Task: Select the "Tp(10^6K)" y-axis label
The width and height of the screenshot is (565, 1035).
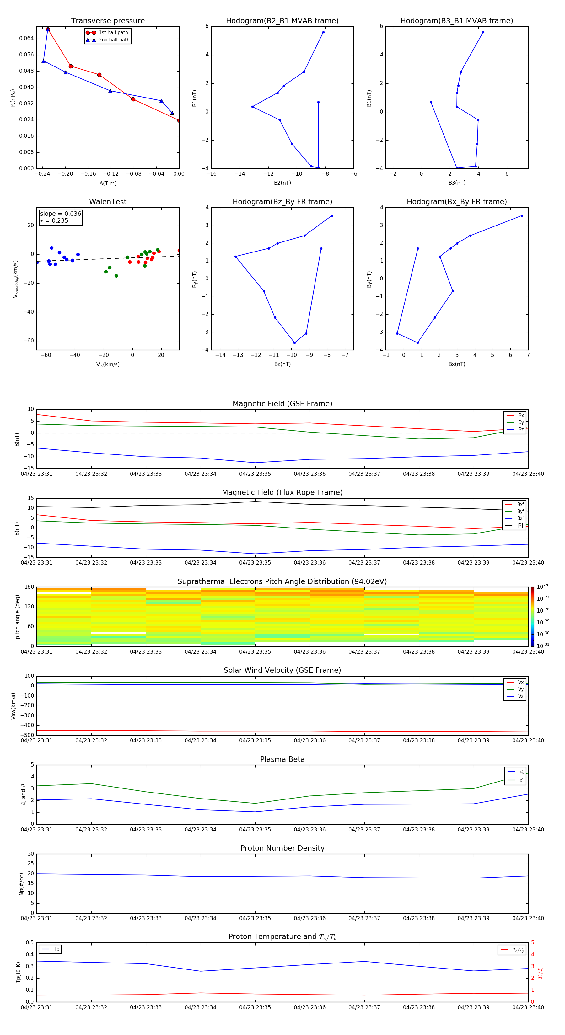Action: click(x=18, y=972)
